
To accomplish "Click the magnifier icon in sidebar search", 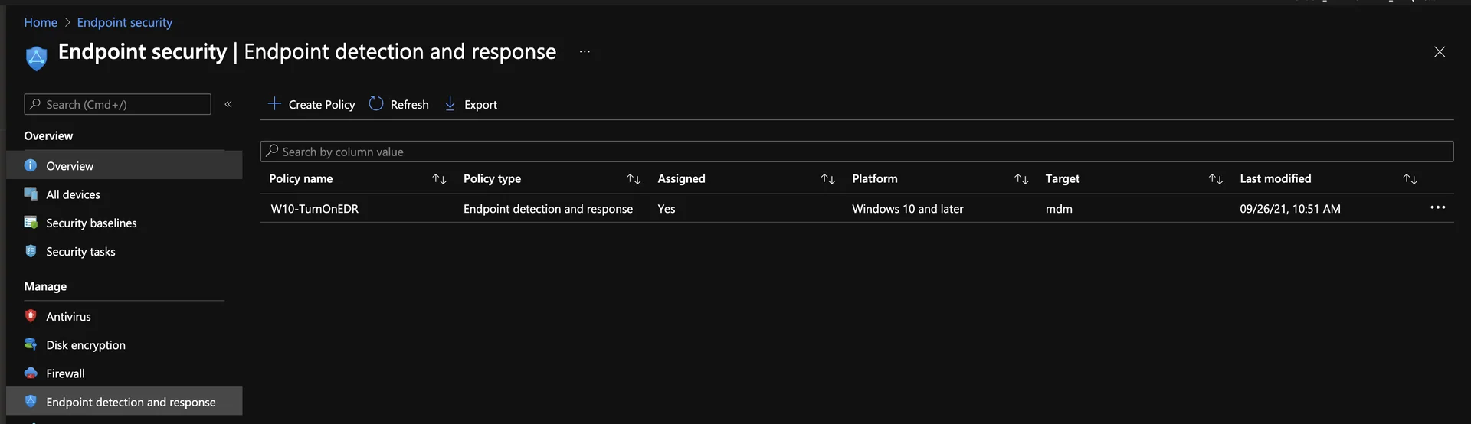I will tap(35, 104).
